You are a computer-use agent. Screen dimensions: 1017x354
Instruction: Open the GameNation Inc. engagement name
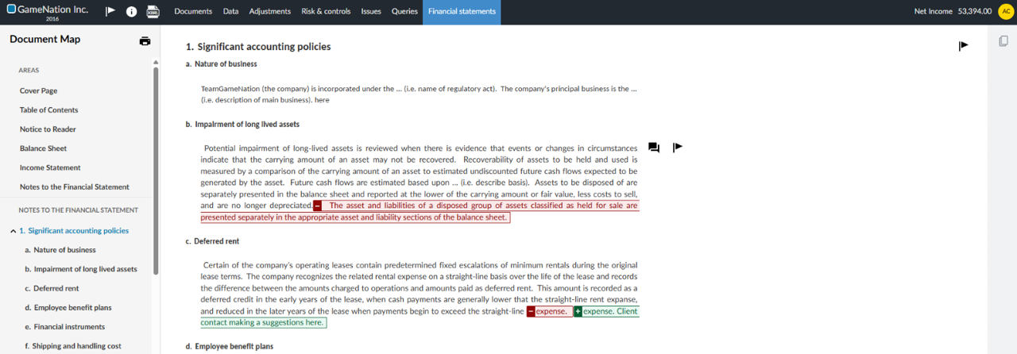[x=52, y=10]
